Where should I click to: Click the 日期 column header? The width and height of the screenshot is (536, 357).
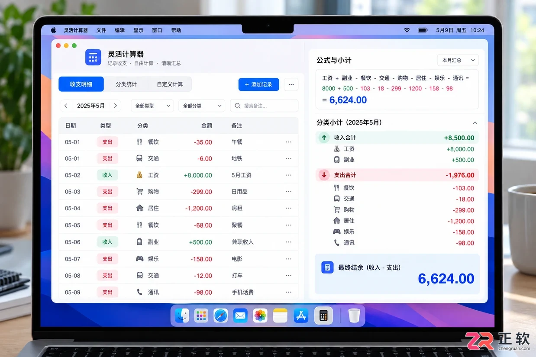coord(71,125)
